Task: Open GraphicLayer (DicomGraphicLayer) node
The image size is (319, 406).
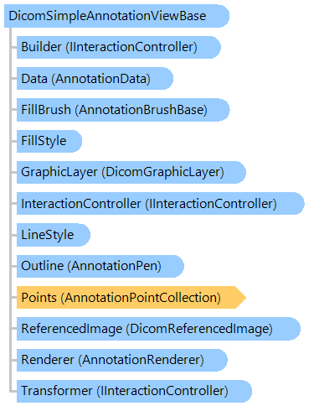Action: click(131, 172)
